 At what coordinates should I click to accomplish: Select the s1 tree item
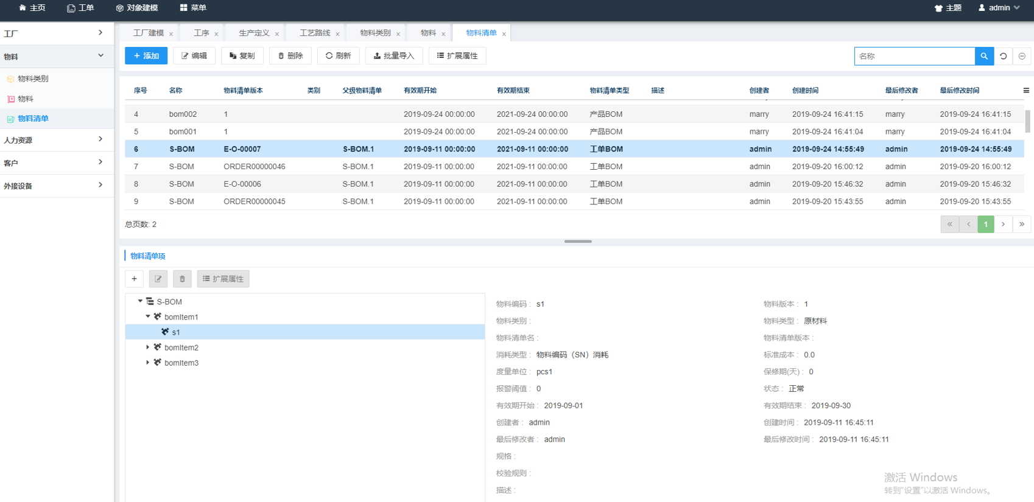click(305, 332)
